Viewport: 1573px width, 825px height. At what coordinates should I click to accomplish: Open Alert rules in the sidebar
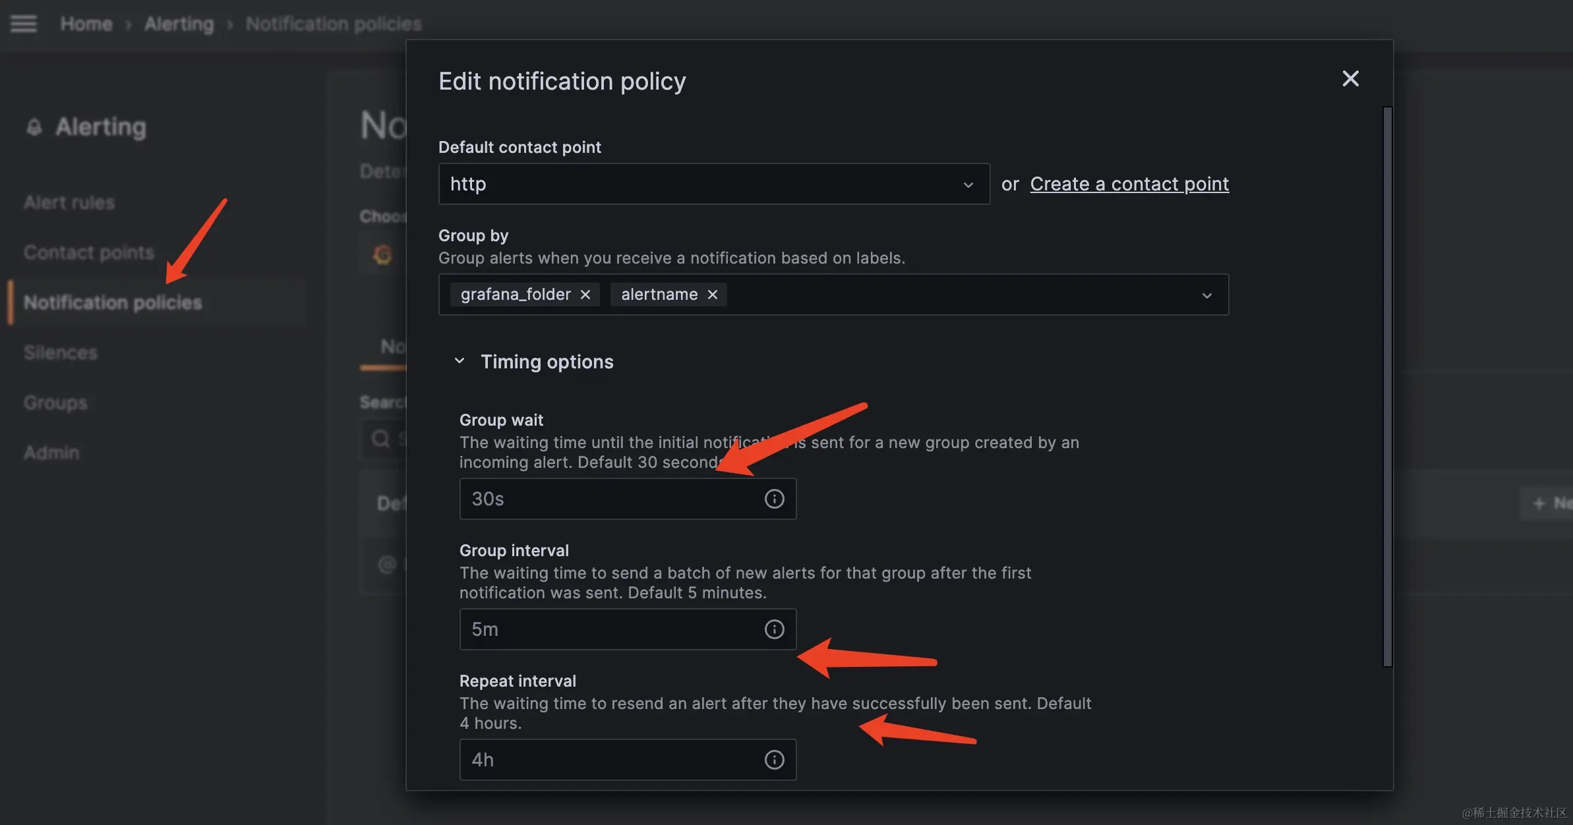pyautogui.click(x=69, y=202)
